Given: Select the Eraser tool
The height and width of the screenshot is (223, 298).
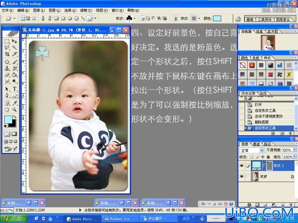Looking at the screenshot, I should point(7,75).
